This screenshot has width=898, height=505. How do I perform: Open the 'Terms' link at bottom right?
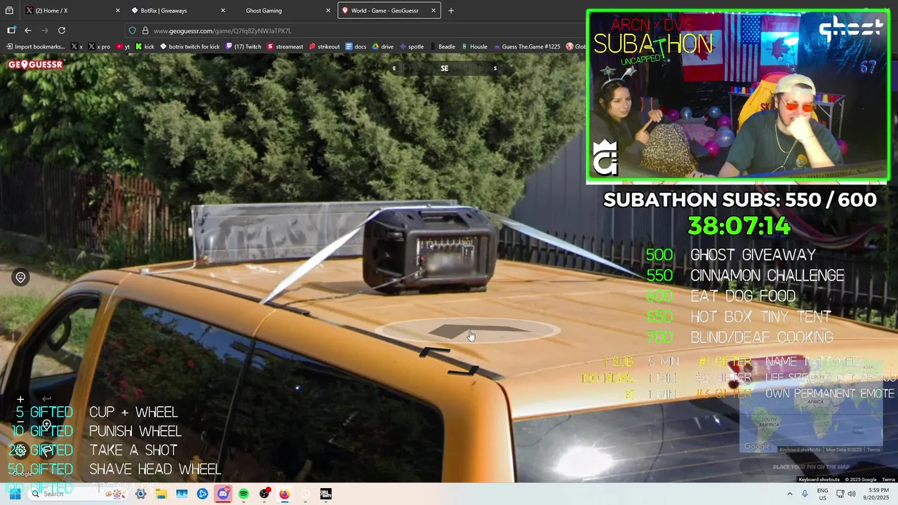[x=888, y=480]
